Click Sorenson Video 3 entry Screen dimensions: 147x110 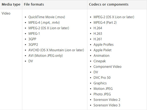coord(107,105)
